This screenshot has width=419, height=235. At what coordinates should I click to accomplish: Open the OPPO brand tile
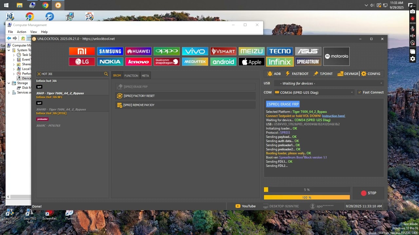[167, 51]
